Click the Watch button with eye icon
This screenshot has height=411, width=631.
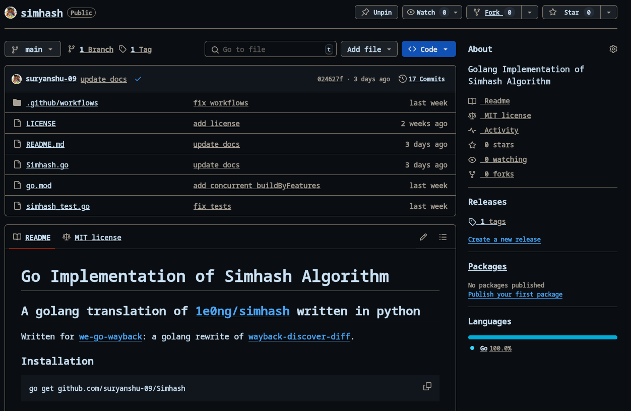coord(426,12)
